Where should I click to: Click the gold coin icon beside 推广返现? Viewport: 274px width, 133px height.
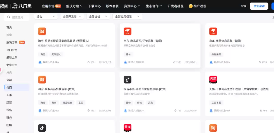pos(191,6)
